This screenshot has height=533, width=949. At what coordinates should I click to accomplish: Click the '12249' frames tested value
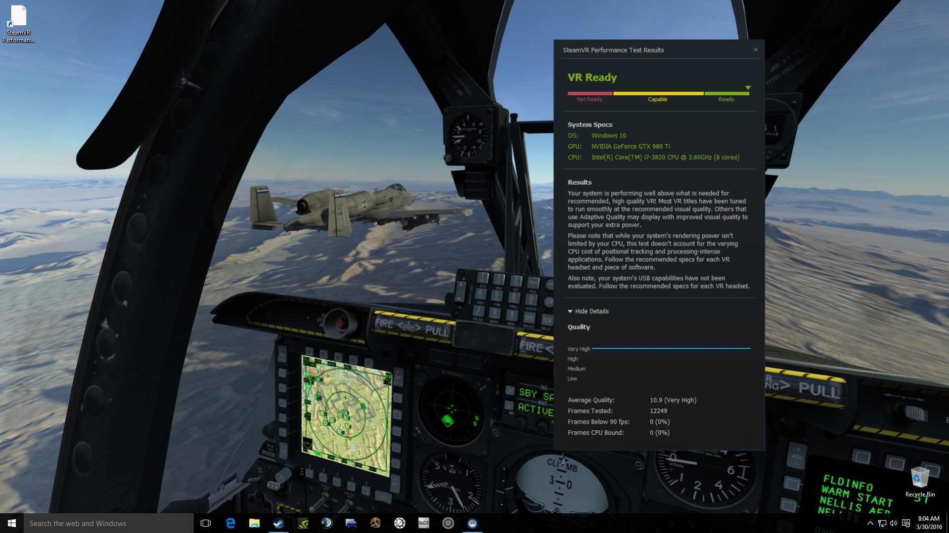tap(658, 411)
